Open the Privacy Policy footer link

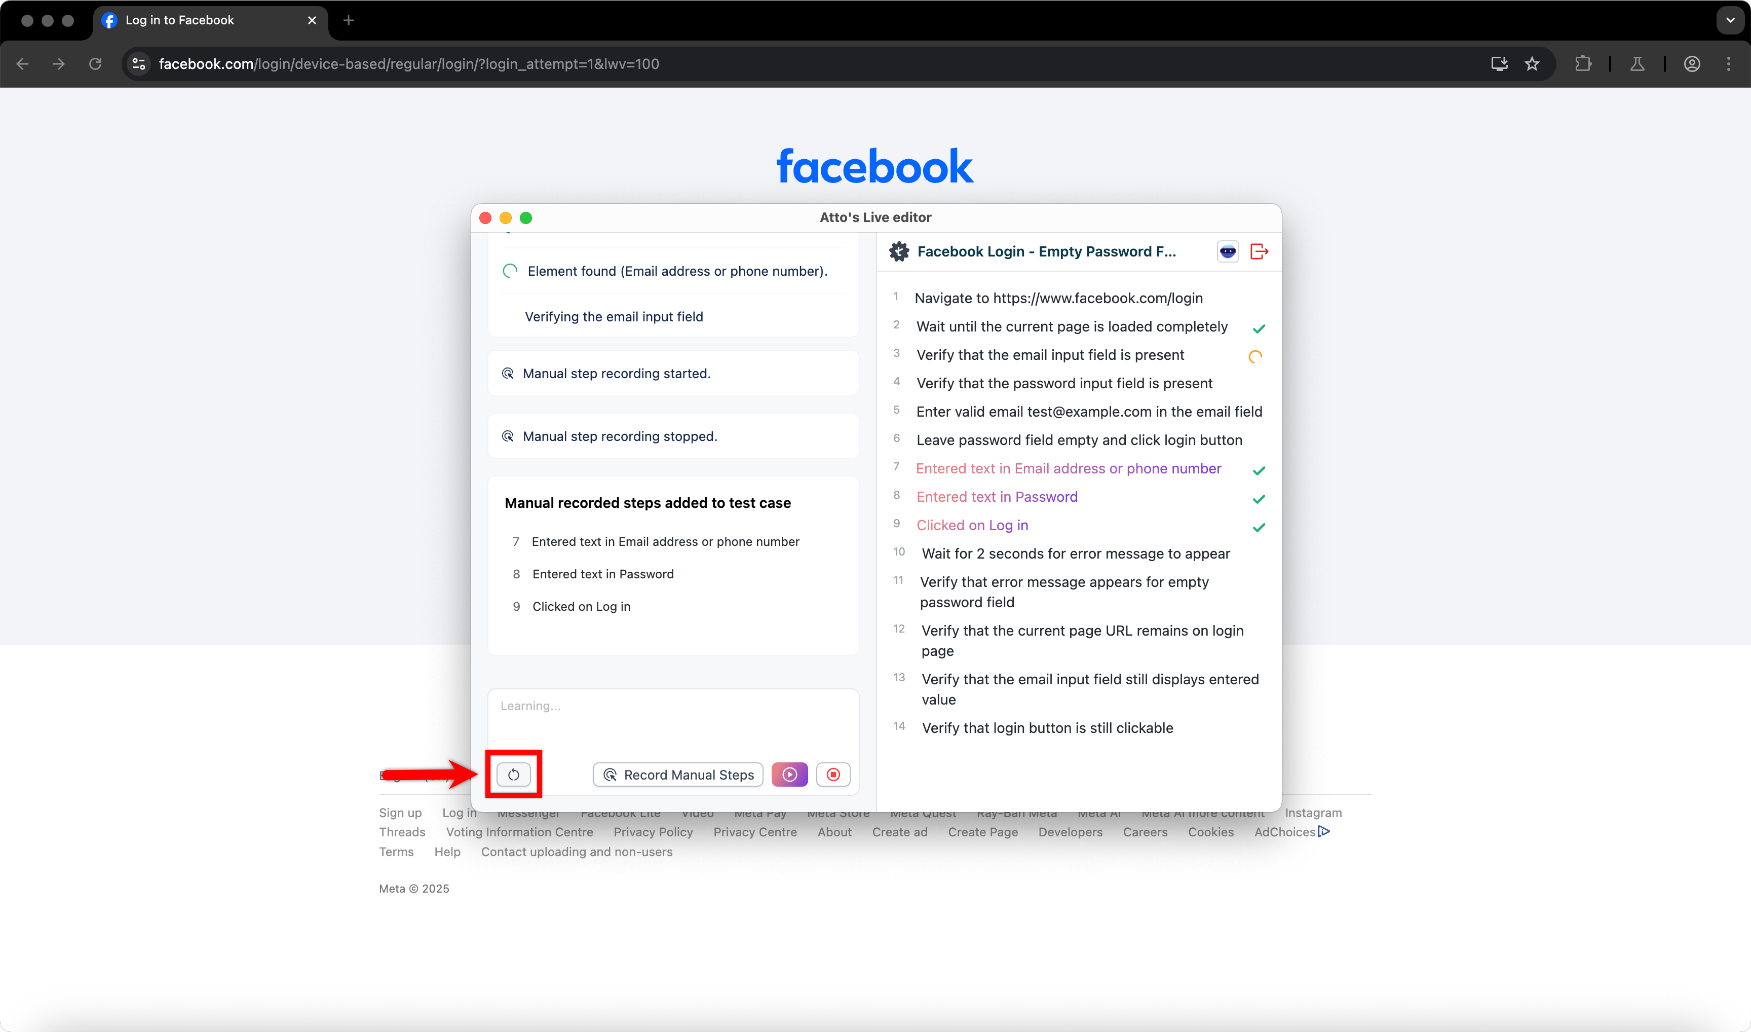(x=653, y=832)
